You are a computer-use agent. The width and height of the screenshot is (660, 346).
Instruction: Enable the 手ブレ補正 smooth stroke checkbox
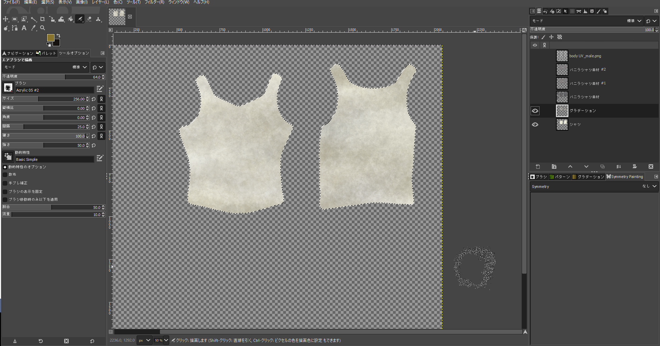5,183
